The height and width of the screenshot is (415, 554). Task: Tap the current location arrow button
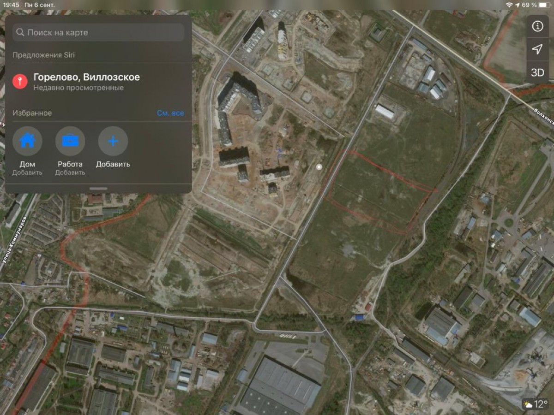point(537,49)
